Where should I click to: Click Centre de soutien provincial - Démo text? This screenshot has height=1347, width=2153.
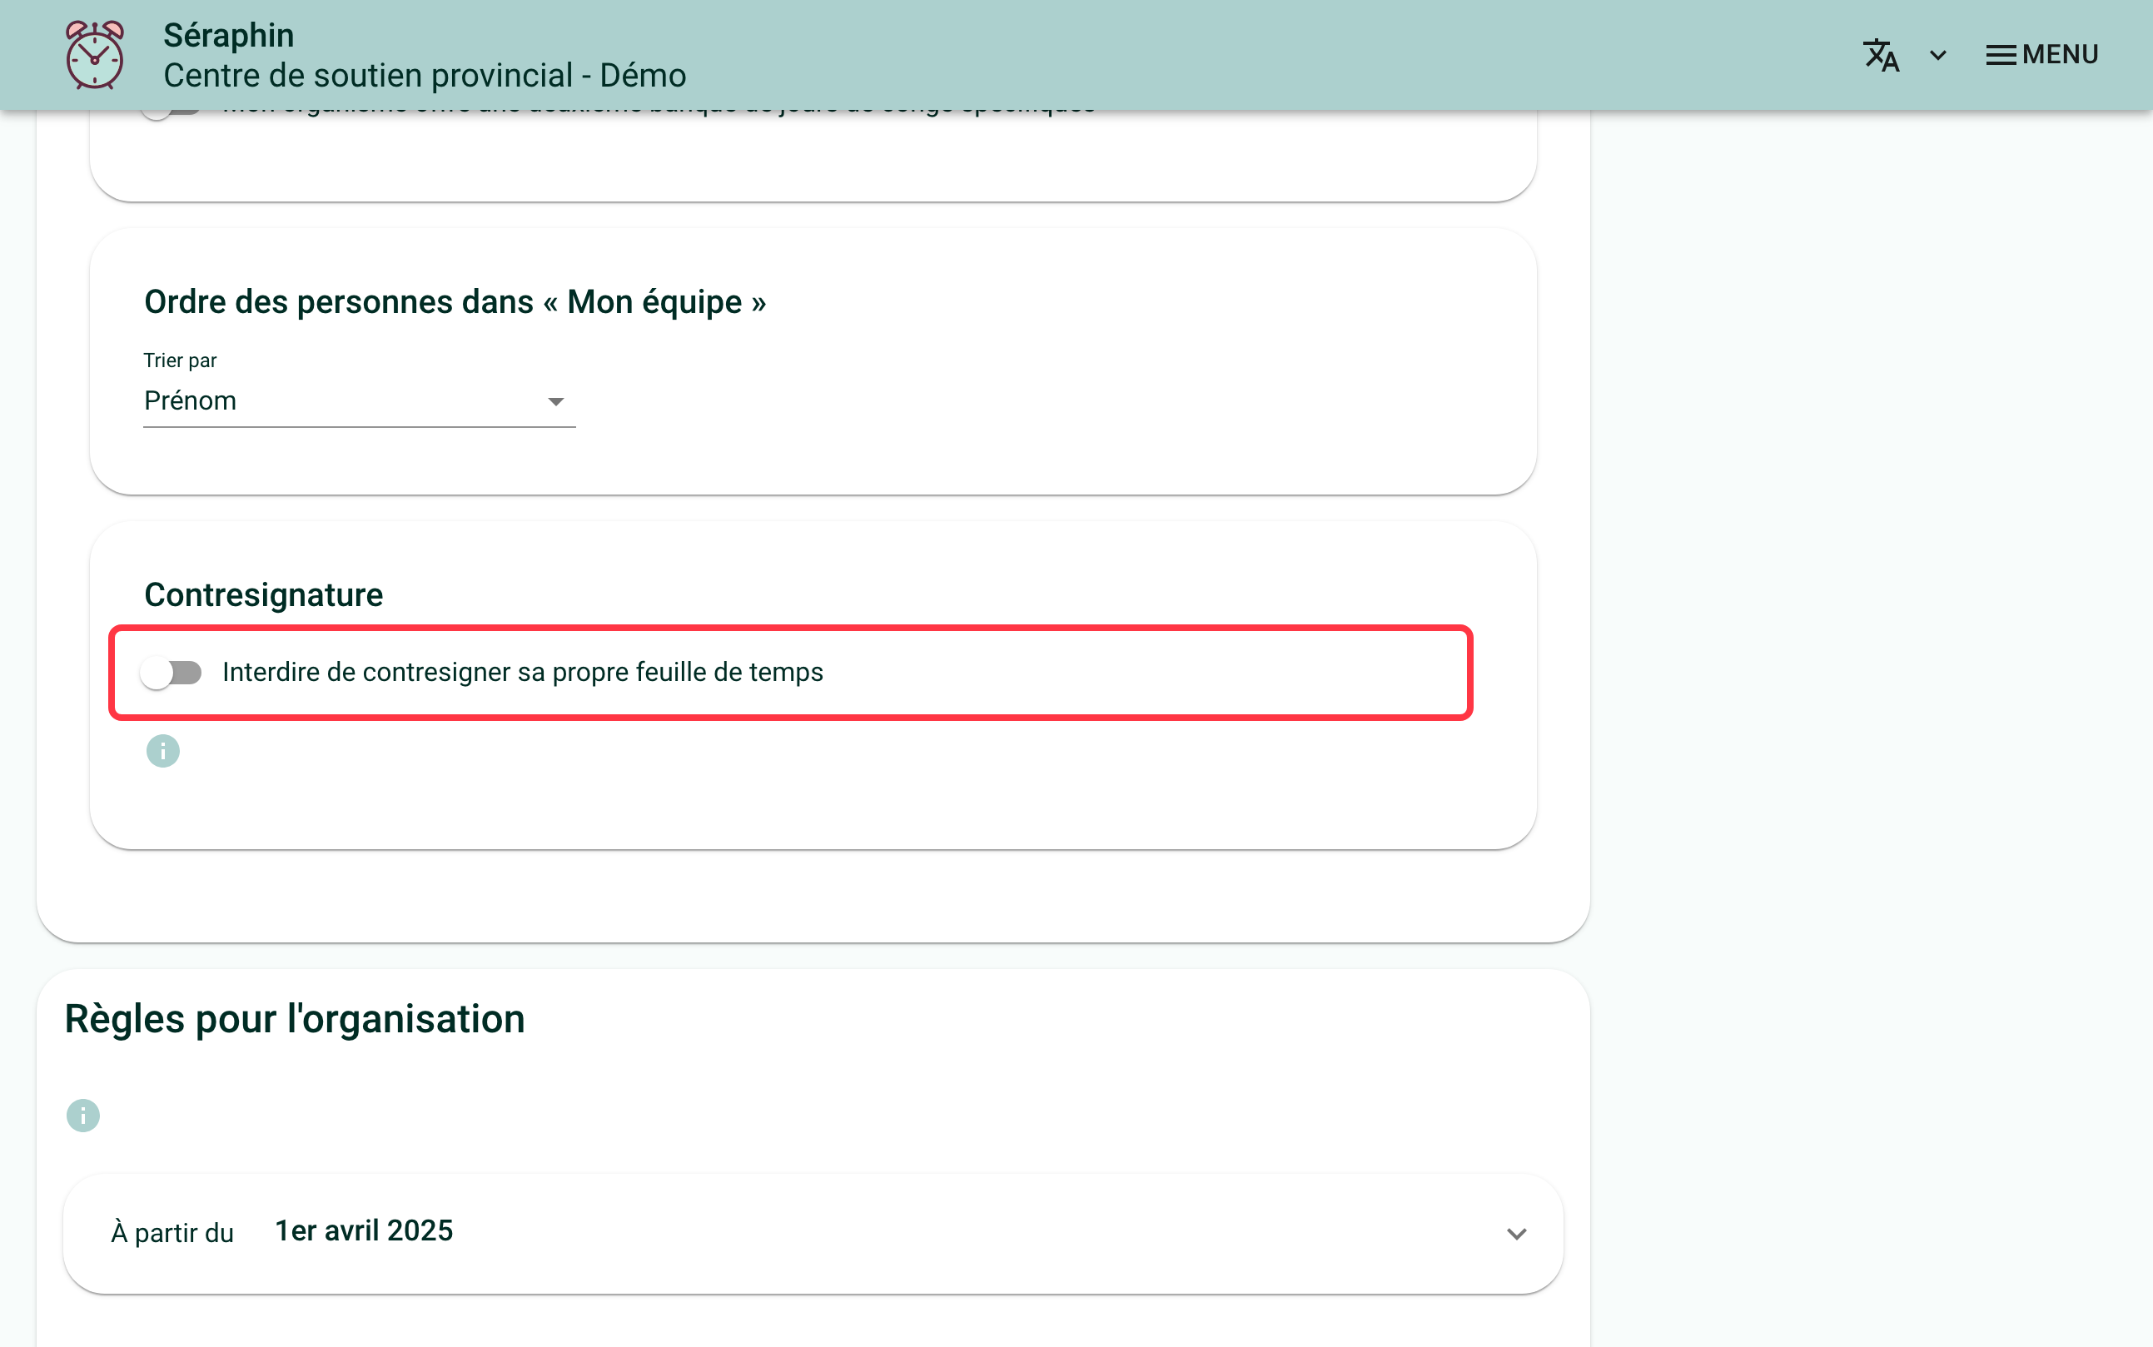425,76
